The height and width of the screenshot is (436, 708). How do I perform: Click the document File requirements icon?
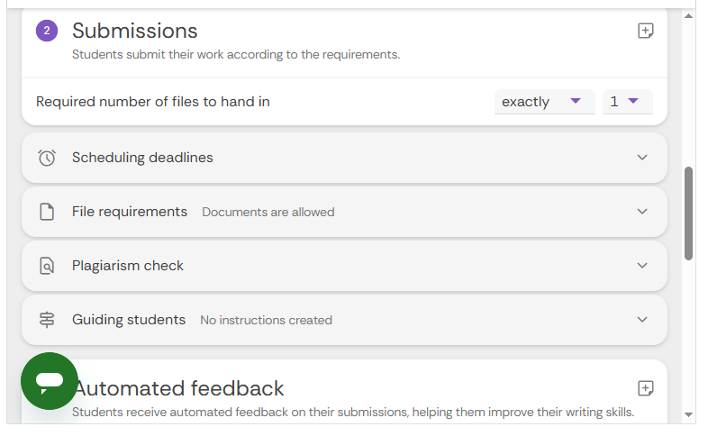click(47, 212)
